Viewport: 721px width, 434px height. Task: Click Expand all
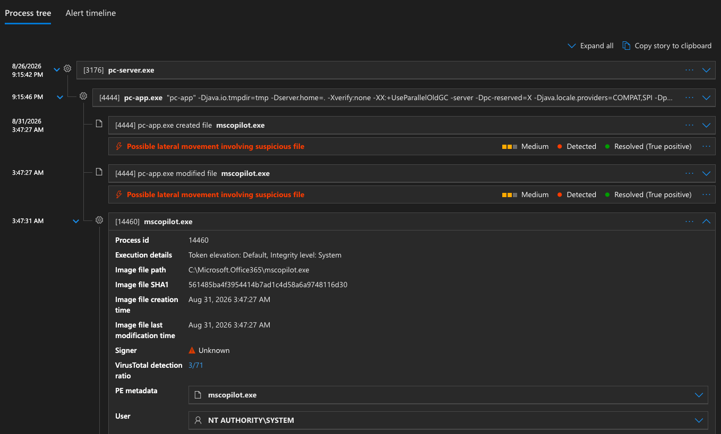pos(590,46)
